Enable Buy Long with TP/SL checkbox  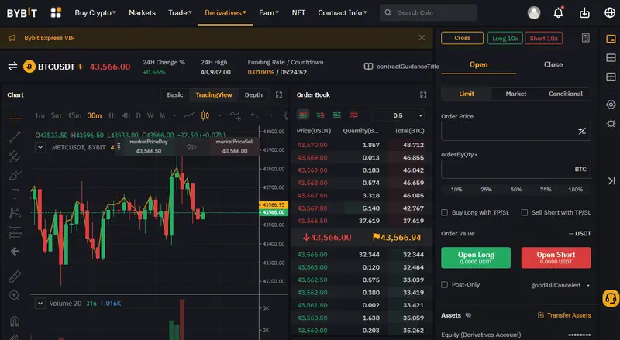tap(445, 212)
